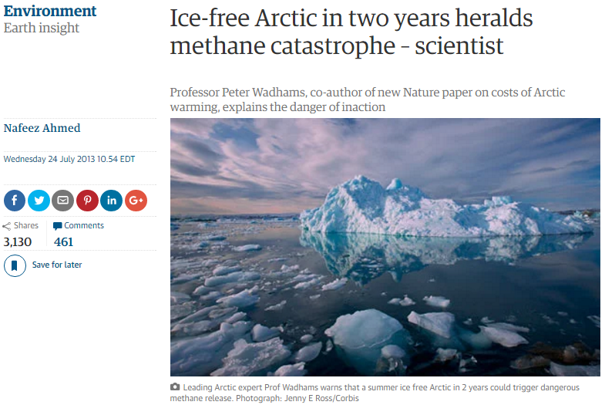Viewport: 605px width, 405px height.
Task: Share article on Twitter
Action: tap(39, 201)
